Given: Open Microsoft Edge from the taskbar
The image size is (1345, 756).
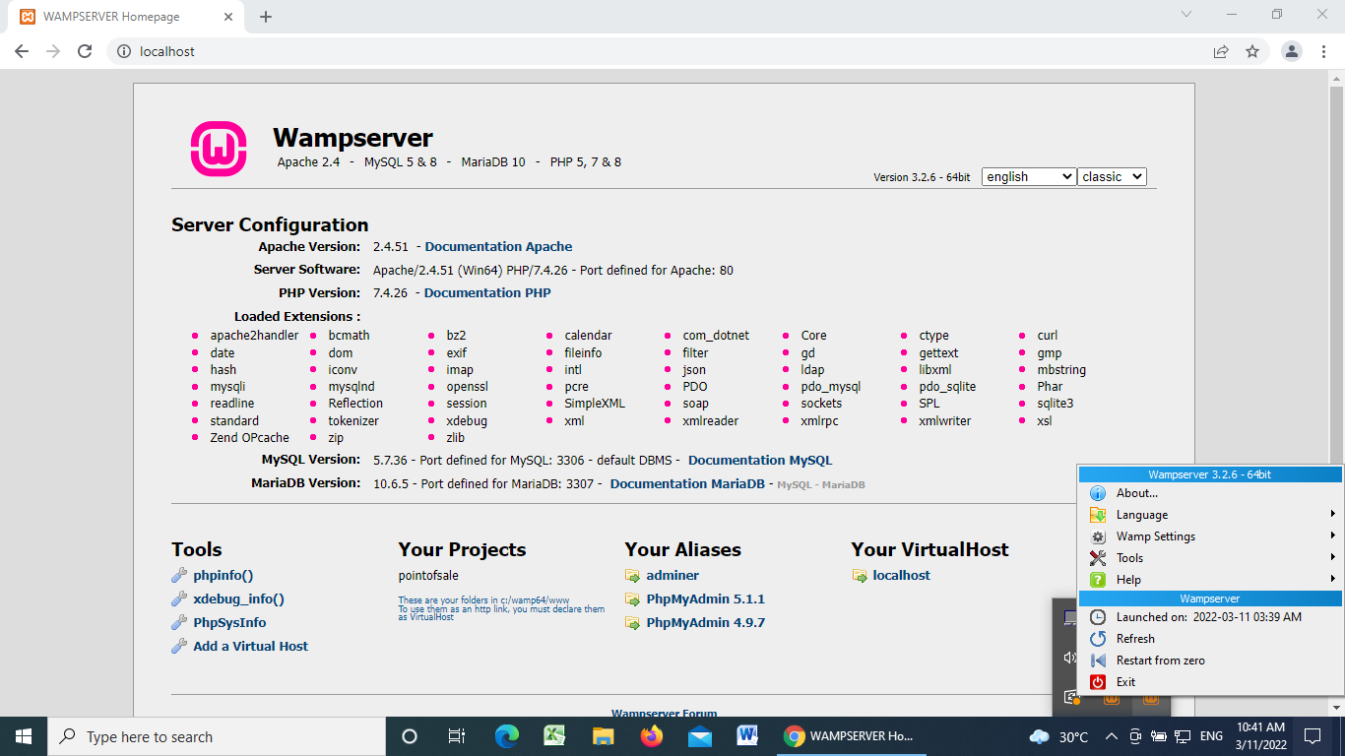Looking at the screenshot, I should 507,736.
